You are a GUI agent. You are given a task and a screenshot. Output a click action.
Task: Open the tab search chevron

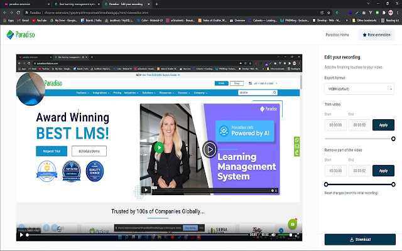pyautogui.click(x=368, y=4)
